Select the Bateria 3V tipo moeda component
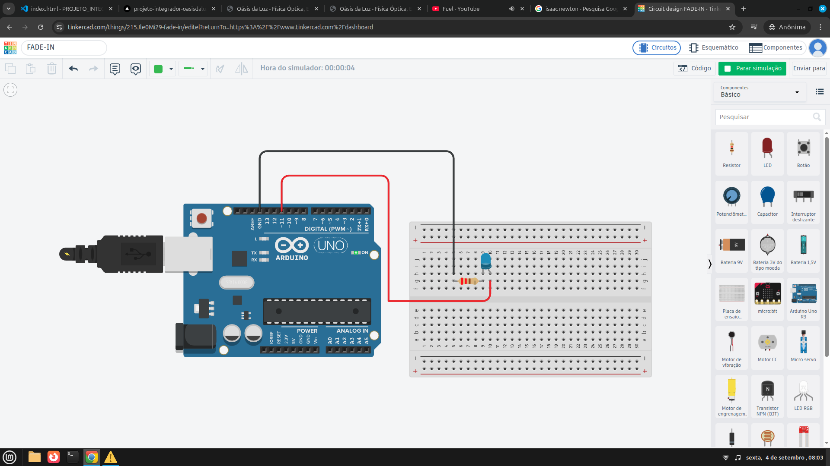Image resolution: width=830 pixels, height=466 pixels. (767, 250)
